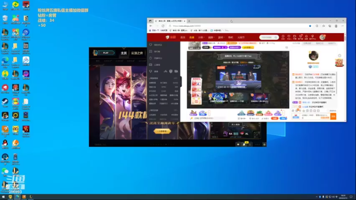Click the gold banner button in League client
The image size is (356, 200).
tap(162, 131)
